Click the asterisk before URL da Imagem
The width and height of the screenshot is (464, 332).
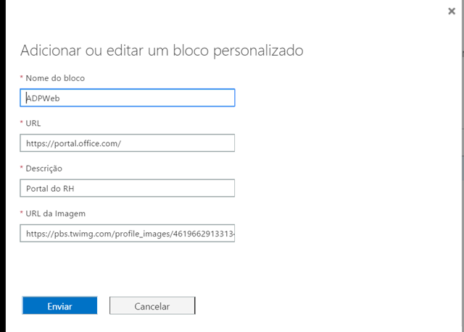point(22,213)
